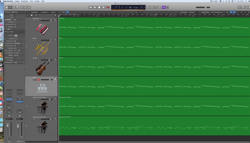The image size is (250, 143).
Task: Adjust the Choir track volume slider
Action: [47, 80]
